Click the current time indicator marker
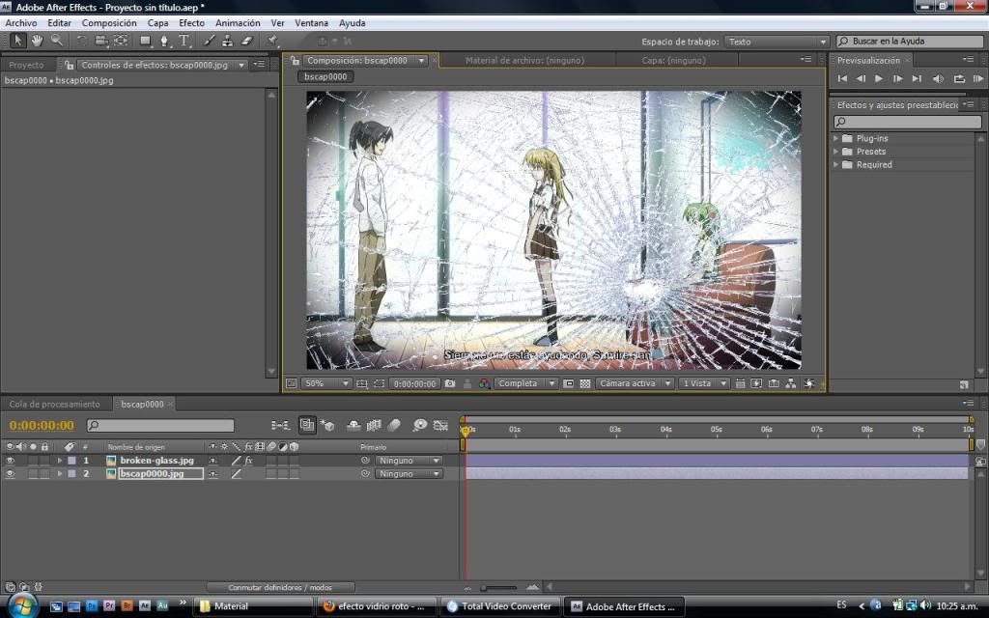Image resolution: width=989 pixels, height=618 pixels. tap(466, 431)
